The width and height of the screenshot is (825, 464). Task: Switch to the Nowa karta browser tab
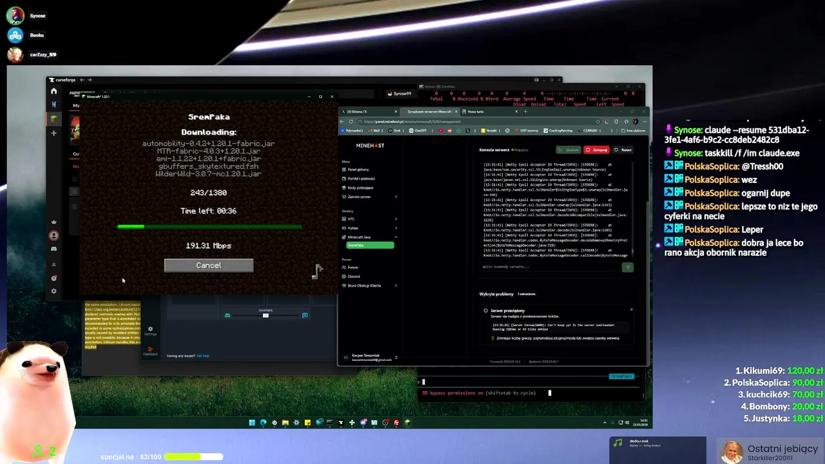[490, 111]
